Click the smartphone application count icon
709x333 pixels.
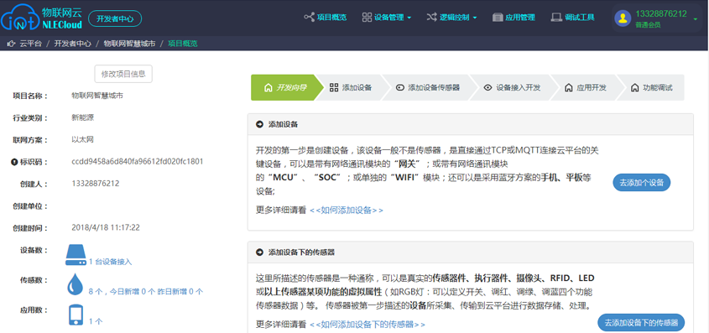(x=76, y=315)
